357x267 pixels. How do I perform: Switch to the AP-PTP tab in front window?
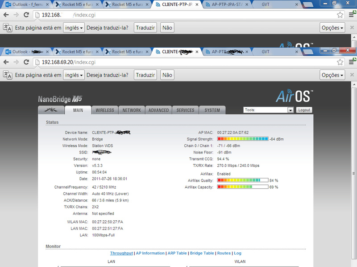[227, 52]
